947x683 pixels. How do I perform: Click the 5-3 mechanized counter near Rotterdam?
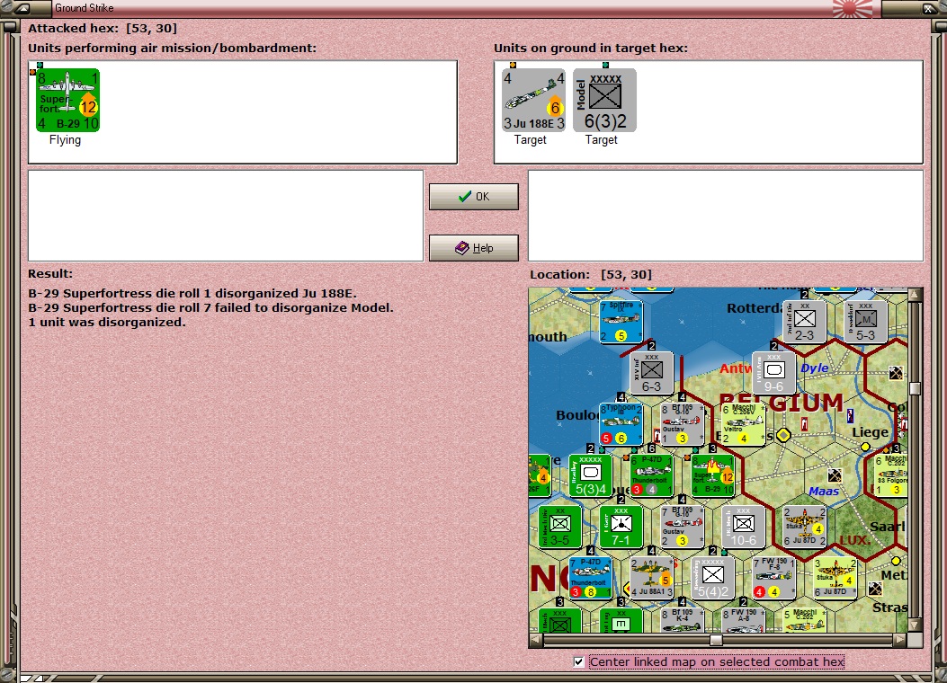point(865,322)
